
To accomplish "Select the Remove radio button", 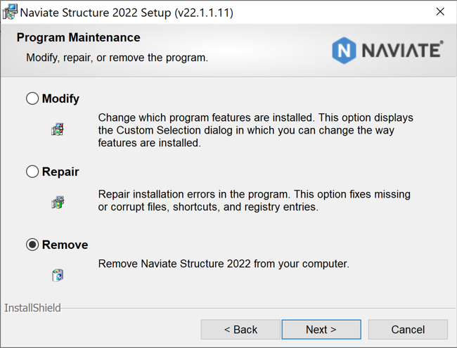I will 32,245.
